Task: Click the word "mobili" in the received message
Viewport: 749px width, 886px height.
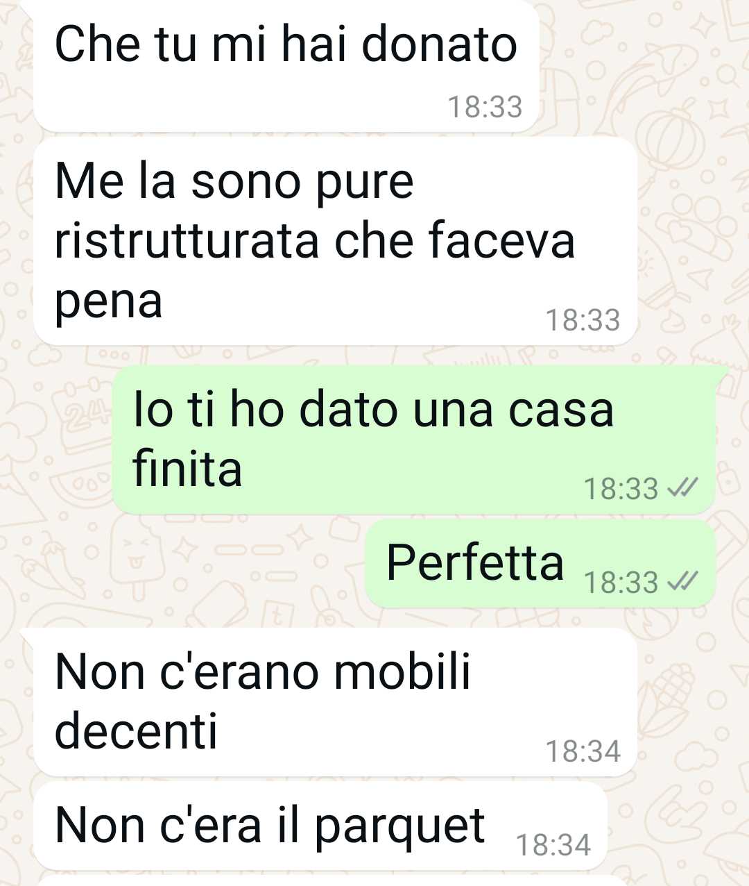Action: (402, 671)
